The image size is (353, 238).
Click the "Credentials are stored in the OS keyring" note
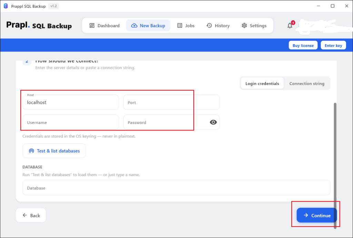79,136
